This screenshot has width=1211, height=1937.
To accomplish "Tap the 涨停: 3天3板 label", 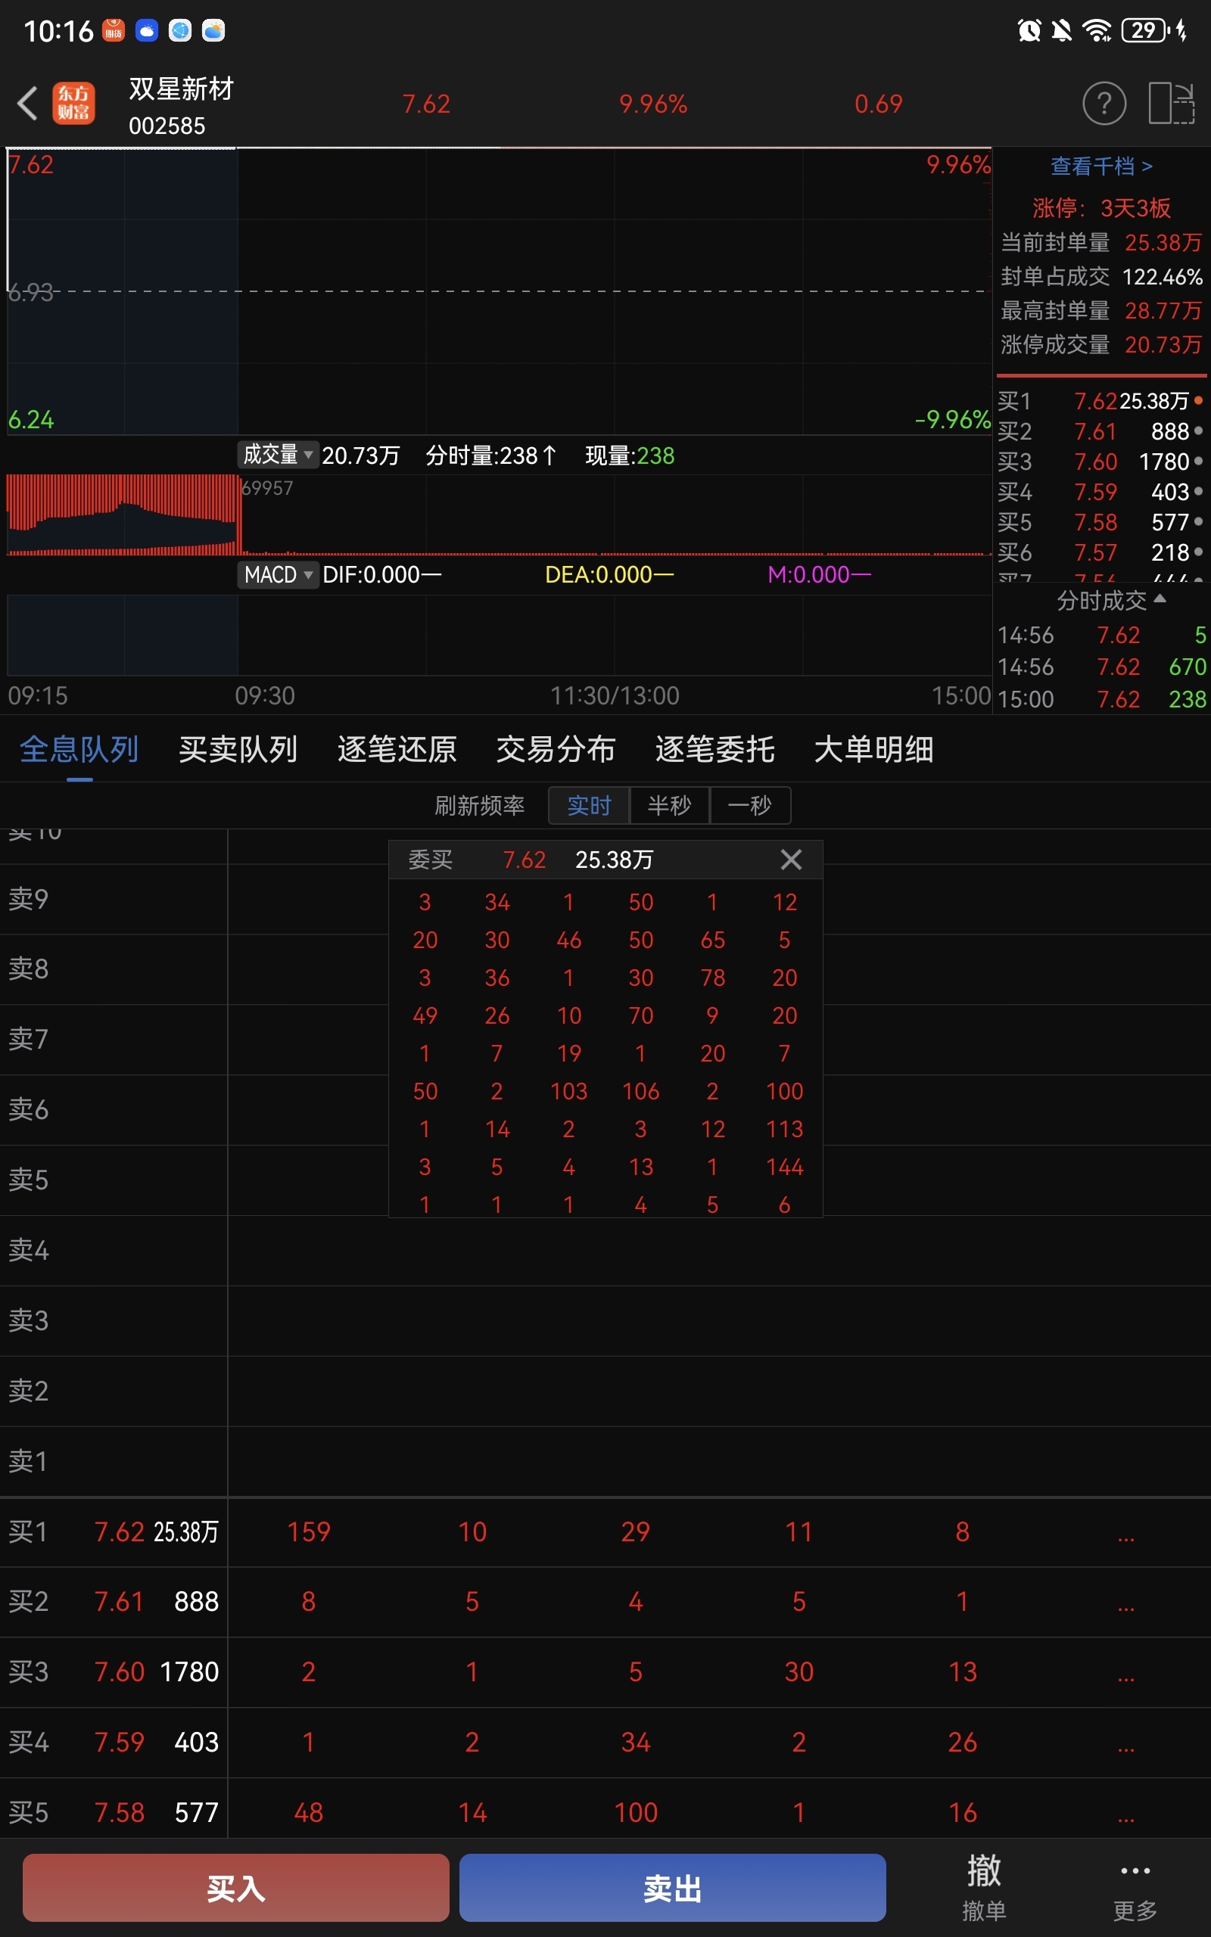I will (x=1101, y=208).
